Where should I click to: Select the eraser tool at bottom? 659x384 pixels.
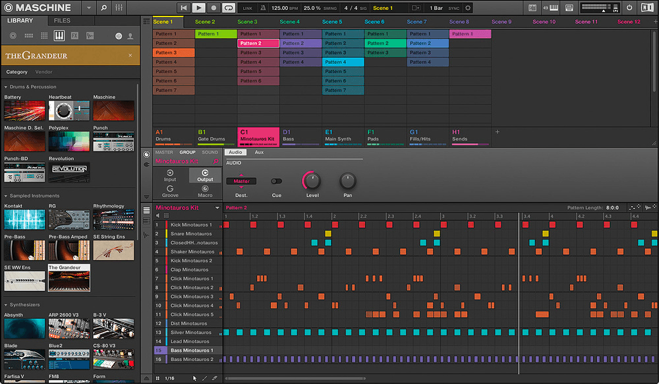point(215,378)
